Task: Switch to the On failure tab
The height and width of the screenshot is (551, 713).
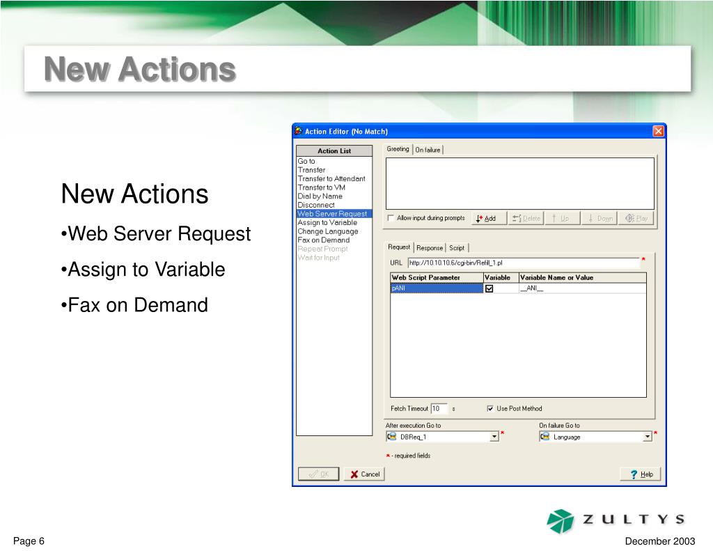Action: (x=428, y=150)
